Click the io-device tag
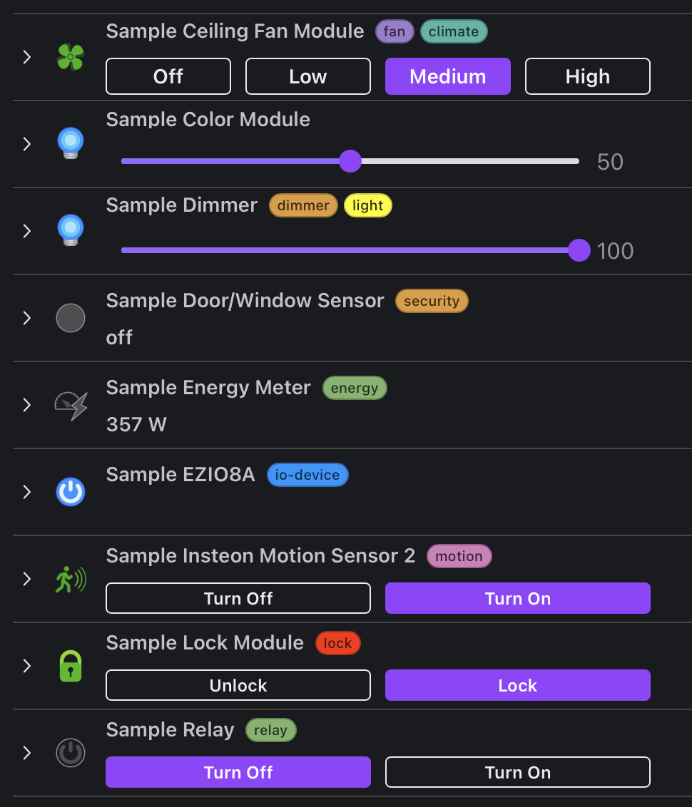Image resolution: width=692 pixels, height=807 pixels. coord(307,475)
